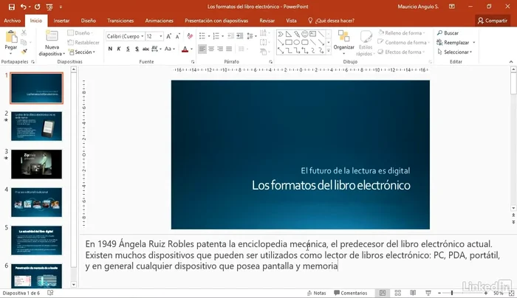Select the smiley face shape

pos(304,34)
